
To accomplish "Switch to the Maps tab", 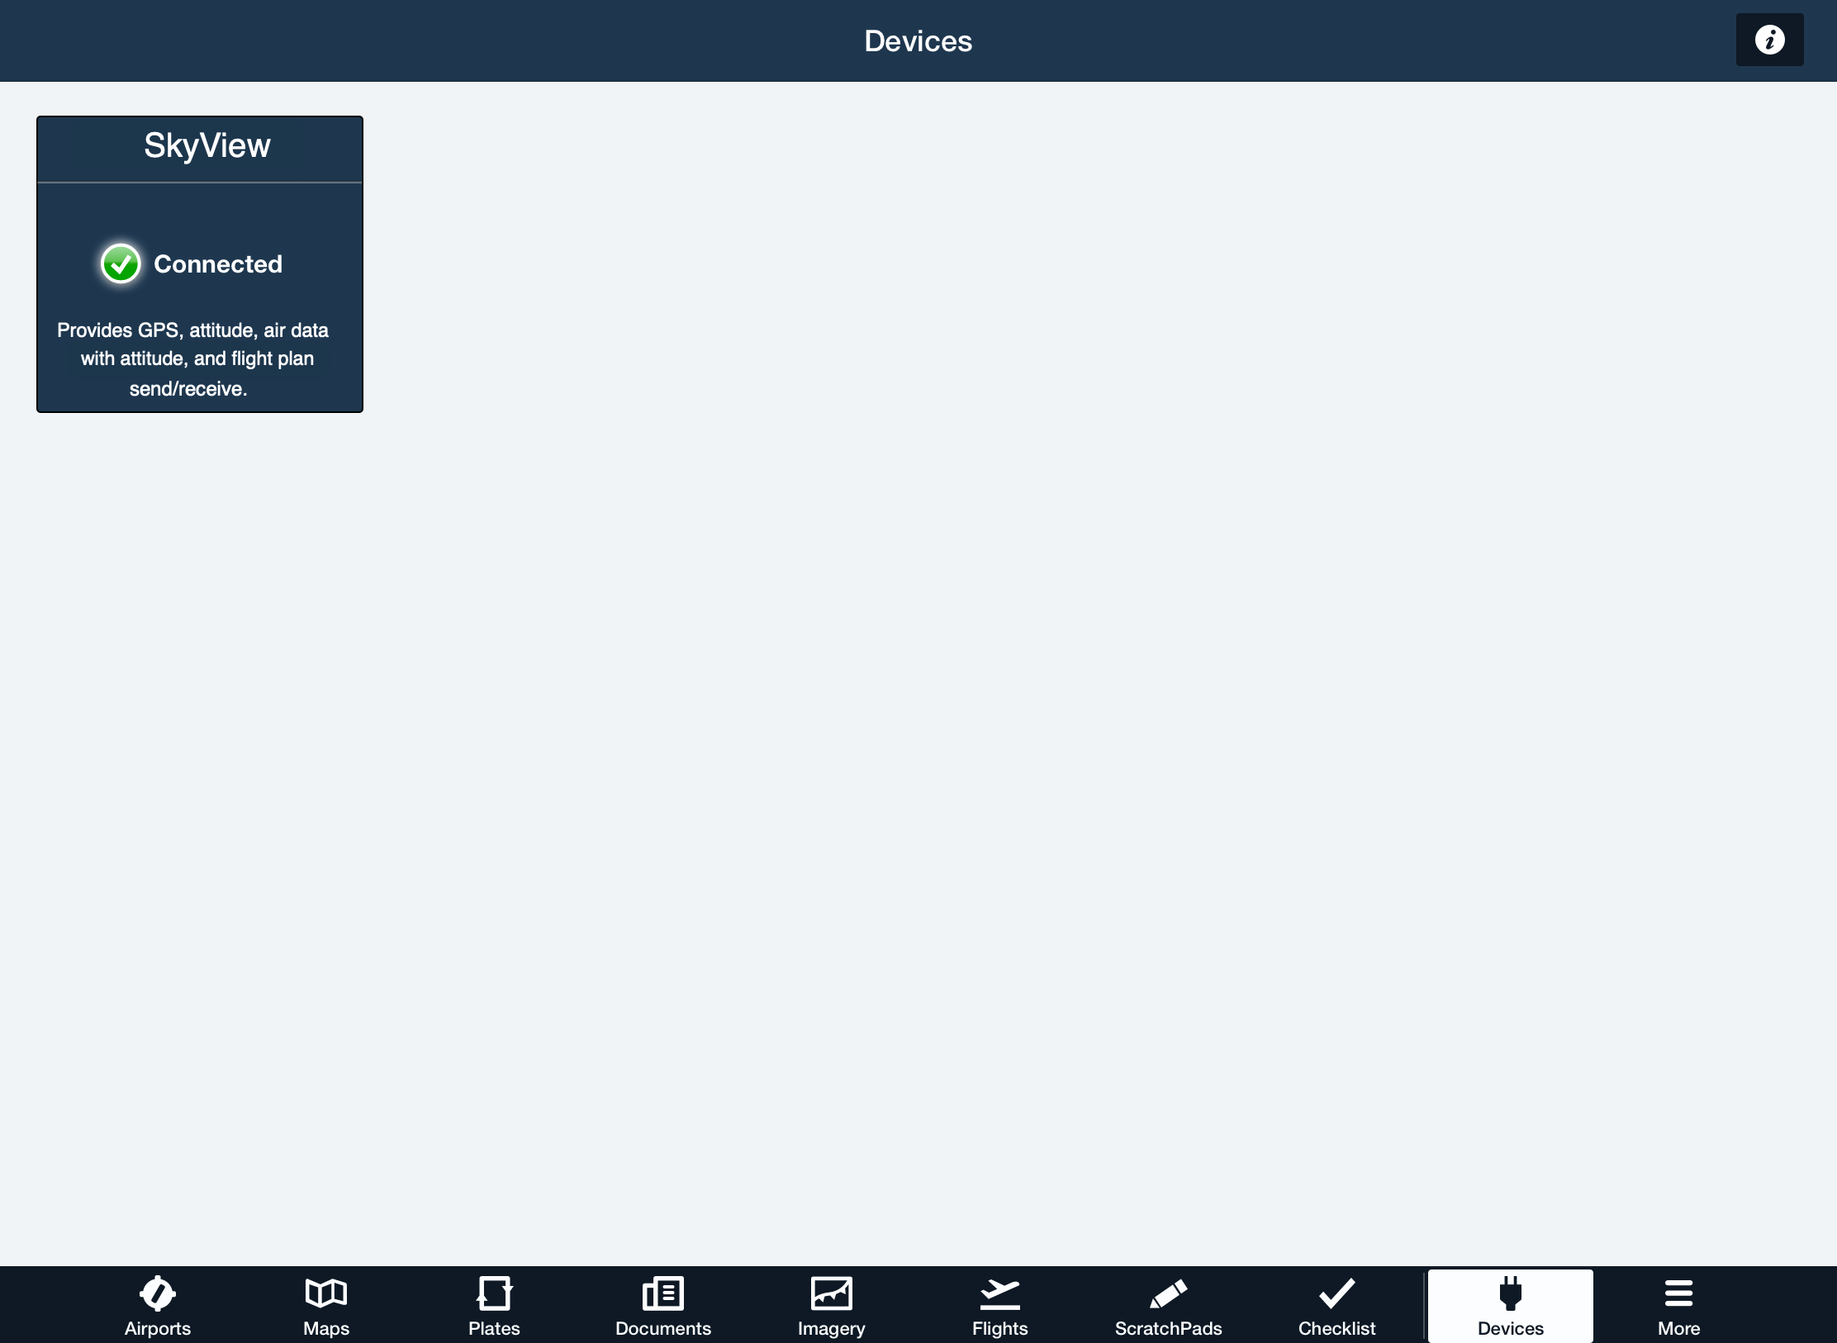I will pyautogui.click(x=326, y=1307).
